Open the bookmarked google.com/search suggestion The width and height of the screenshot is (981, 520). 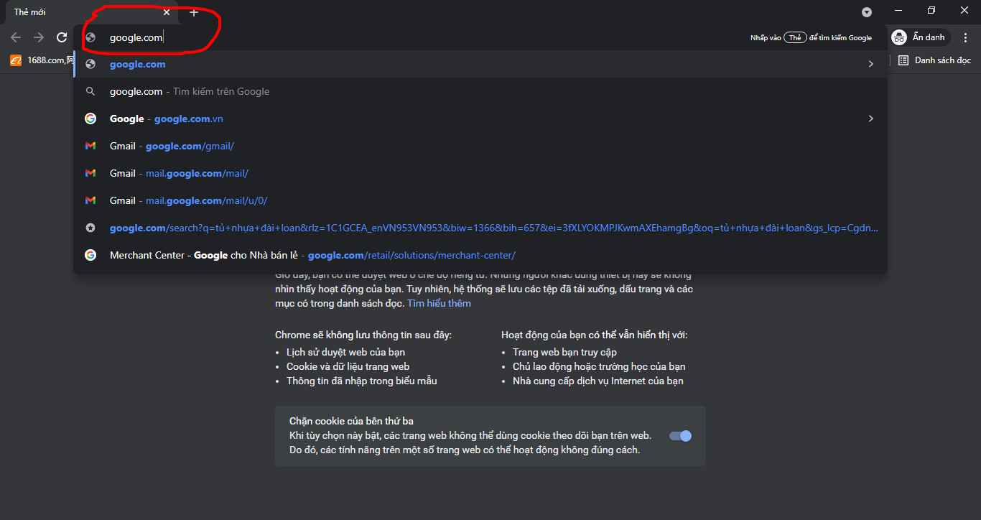480,228
